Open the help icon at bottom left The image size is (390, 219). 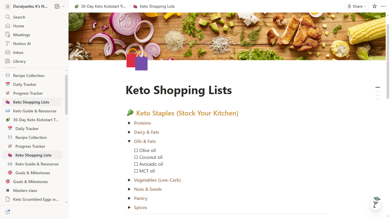tap(8, 212)
